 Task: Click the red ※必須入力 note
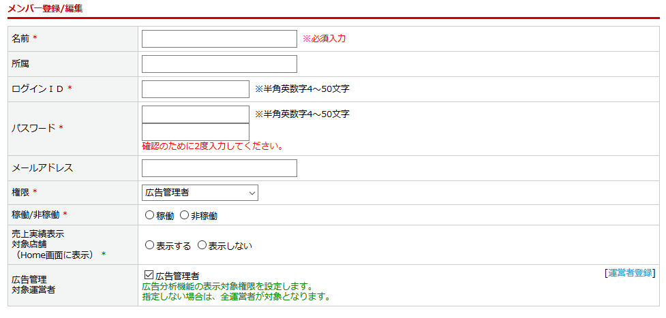324,39
